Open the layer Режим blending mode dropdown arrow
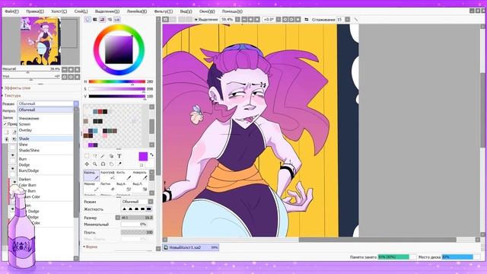This screenshot has height=274, width=487. [x=76, y=104]
